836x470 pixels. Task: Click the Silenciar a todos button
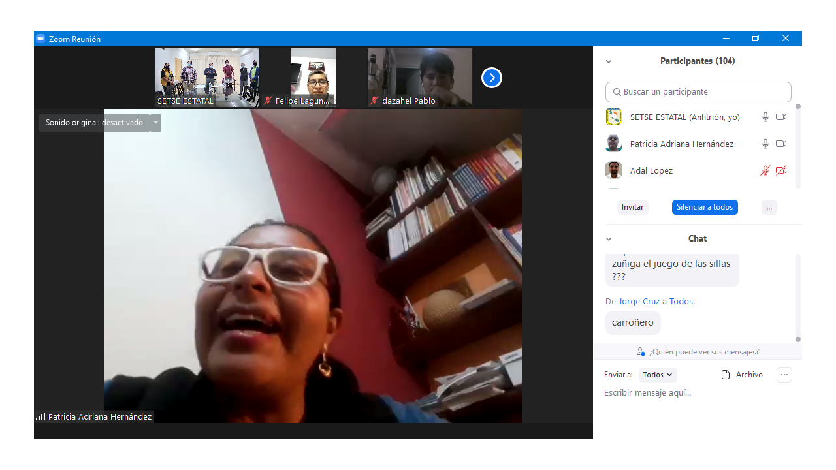pyautogui.click(x=705, y=207)
